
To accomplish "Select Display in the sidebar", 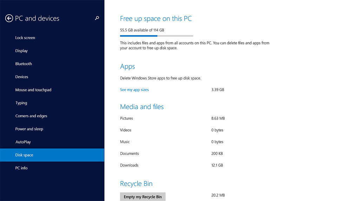I will point(21,51).
